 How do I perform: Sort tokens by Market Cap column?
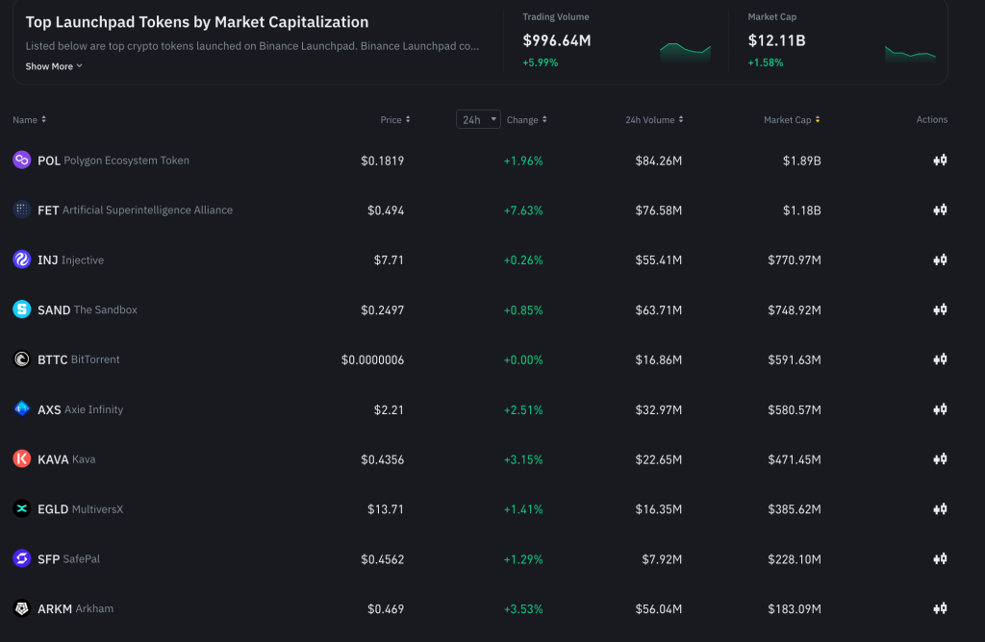pos(791,120)
